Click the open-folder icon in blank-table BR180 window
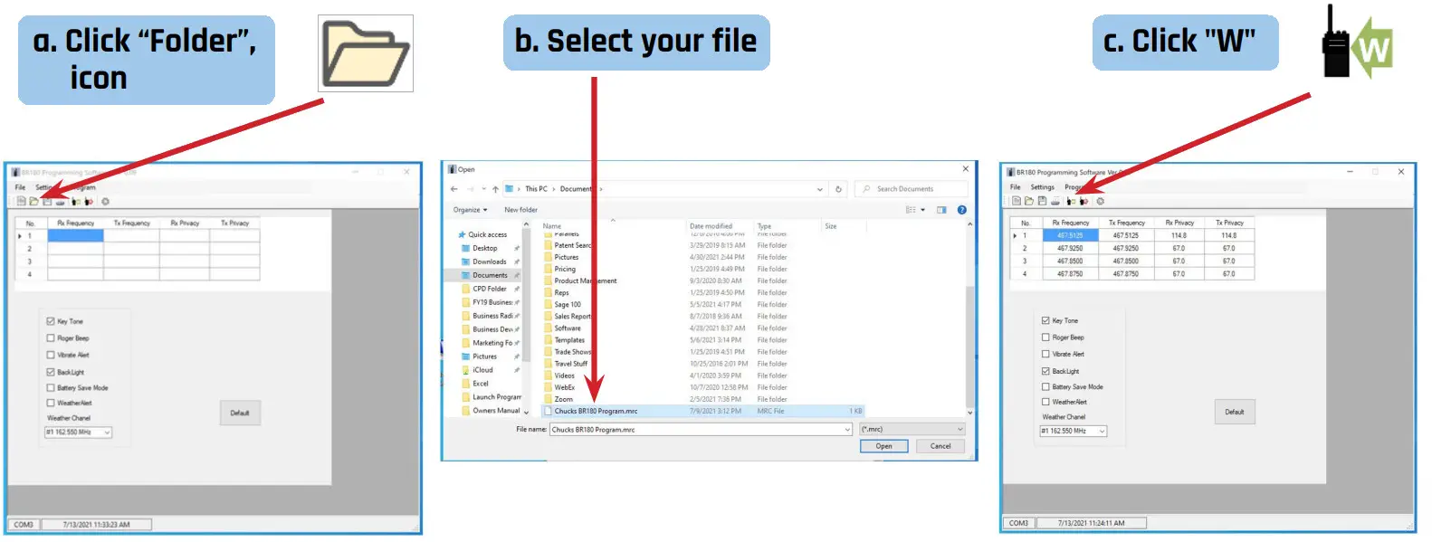Image resolution: width=1432 pixels, height=542 pixels. pos(33,202)
